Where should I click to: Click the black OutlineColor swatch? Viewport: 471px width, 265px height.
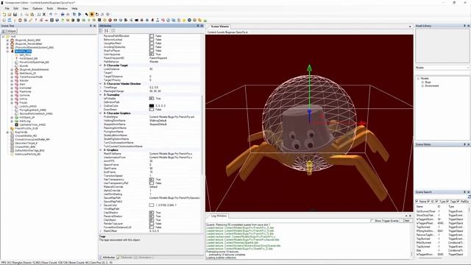(152, 106)
